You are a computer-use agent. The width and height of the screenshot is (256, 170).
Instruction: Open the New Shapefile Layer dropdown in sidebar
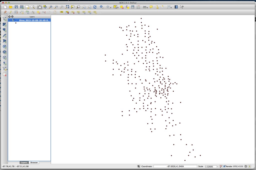coord(7,69)
